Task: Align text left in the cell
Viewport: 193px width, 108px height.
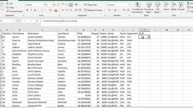Action: pyautogui.click(x=63, y=10)
